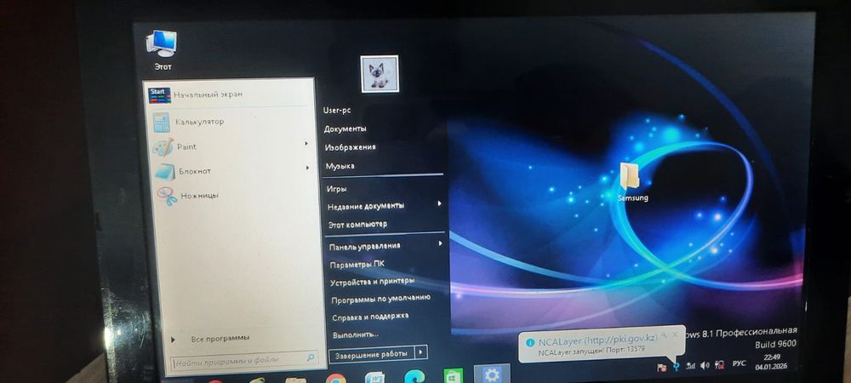Open Этот компьютер menu entry
Screen dimensions: 851x383
[357, 224]
